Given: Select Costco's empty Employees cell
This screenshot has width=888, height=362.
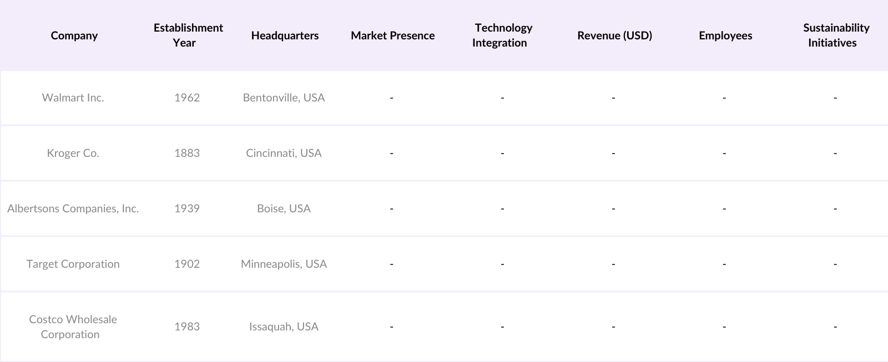Looking at the screenshot, I should click(x=724, y=327).
